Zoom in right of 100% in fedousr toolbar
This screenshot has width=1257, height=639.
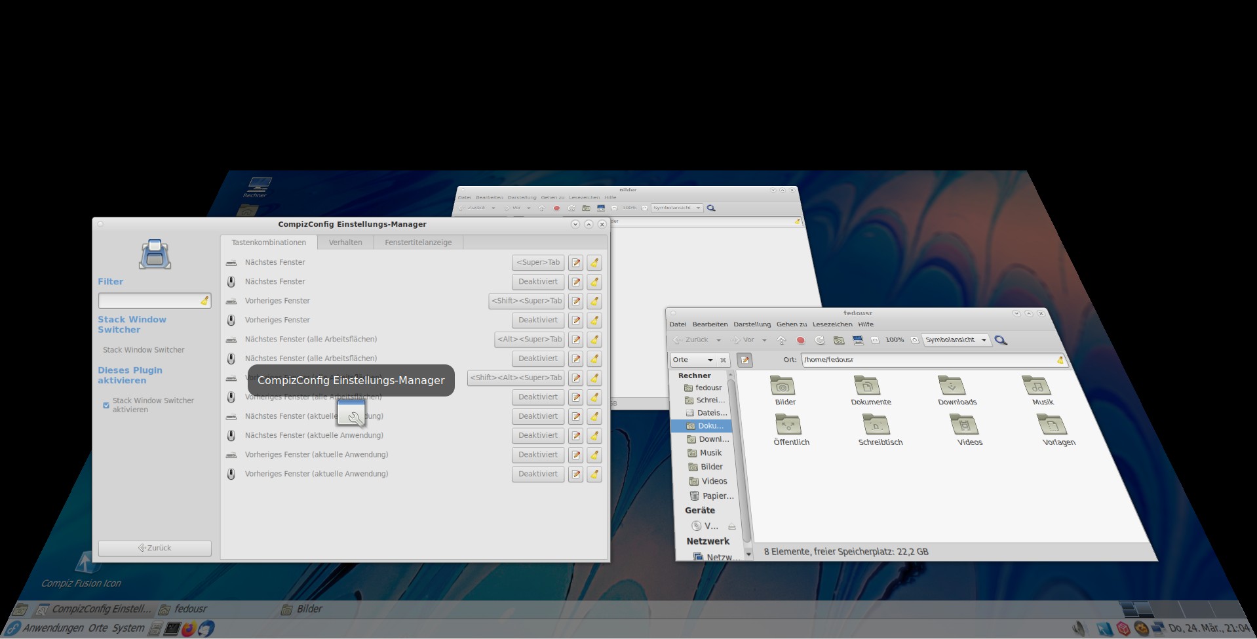915,340
